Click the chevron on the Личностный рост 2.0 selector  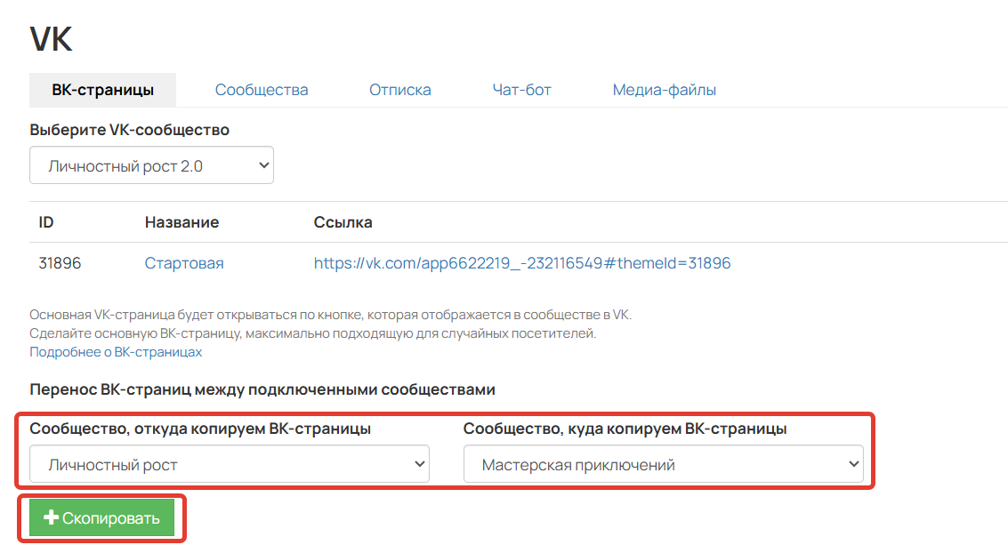[x=262, y=164]
